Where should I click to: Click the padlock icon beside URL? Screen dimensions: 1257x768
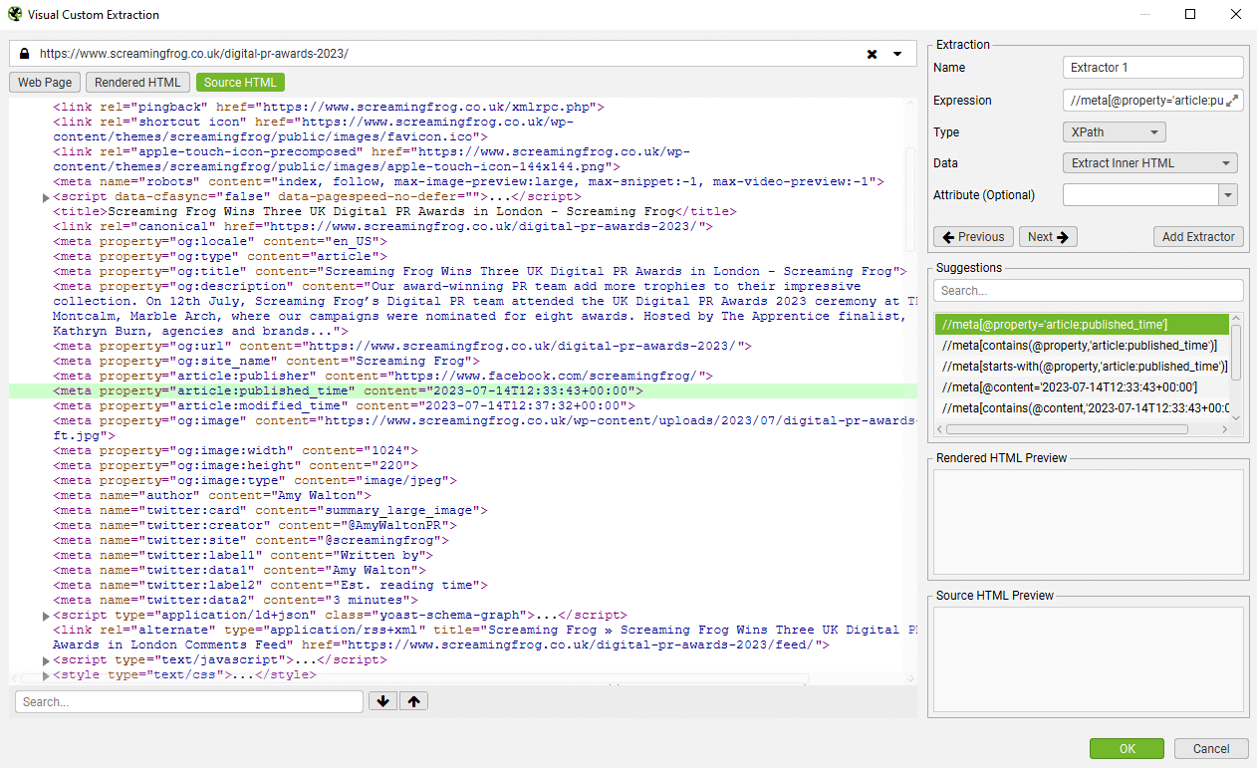(x=24, y=54)
